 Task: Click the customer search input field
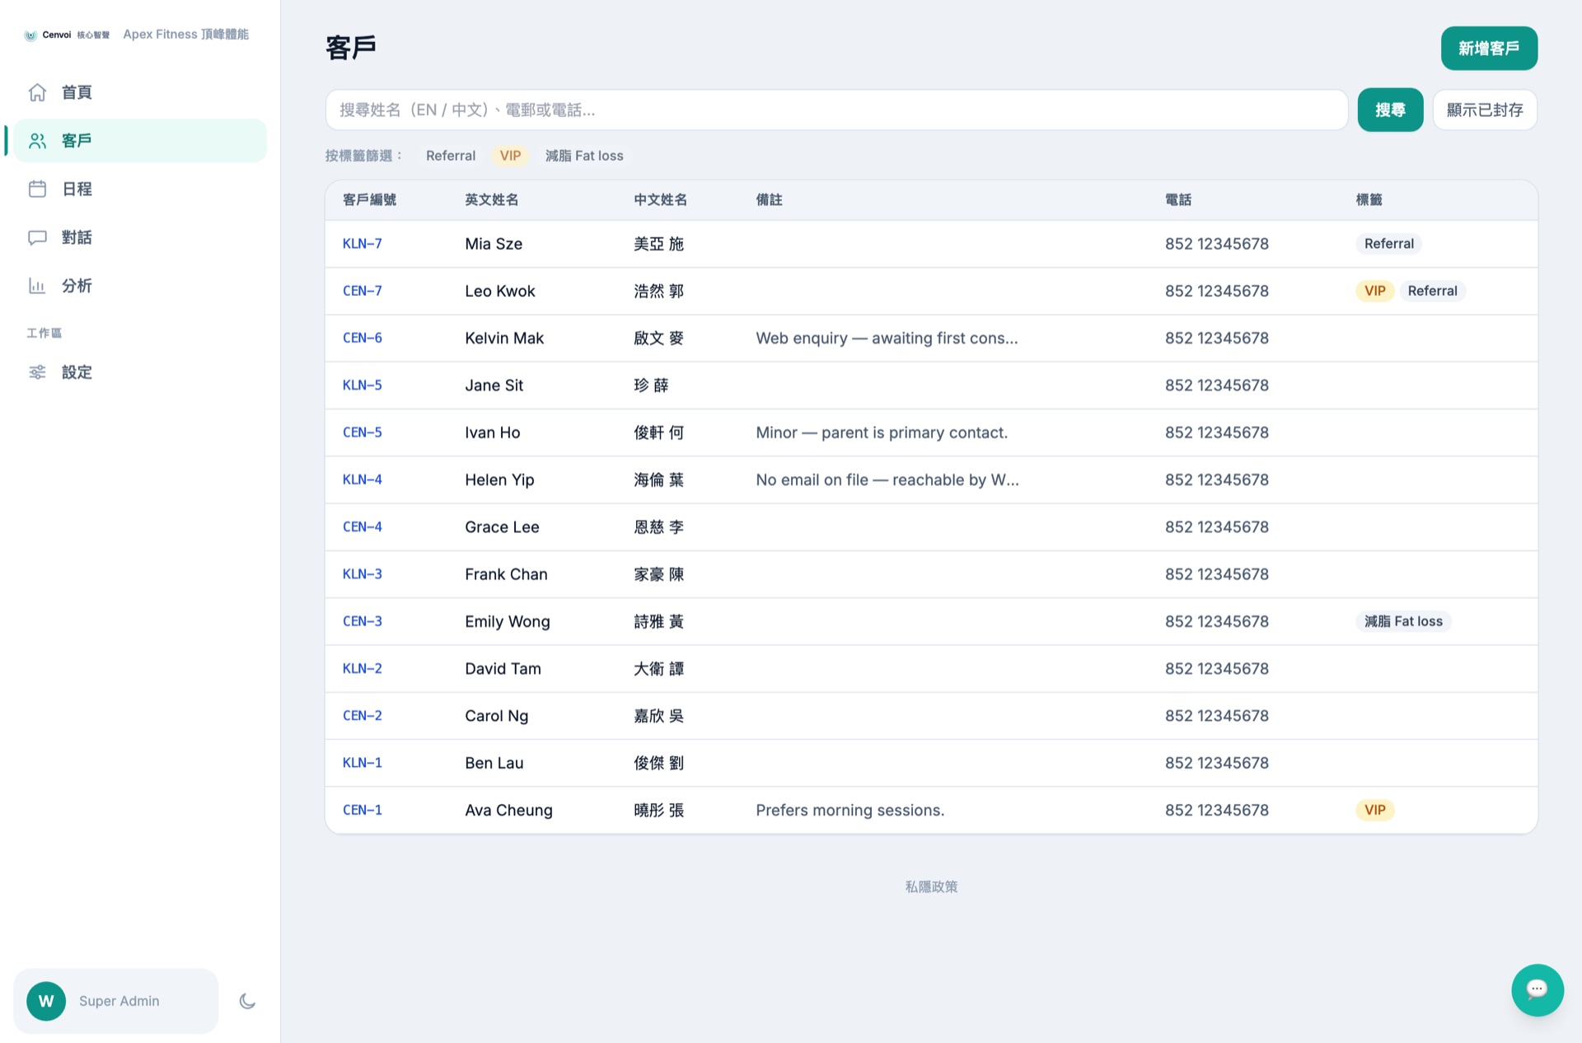pyautogui.click(x=836, y=110)
